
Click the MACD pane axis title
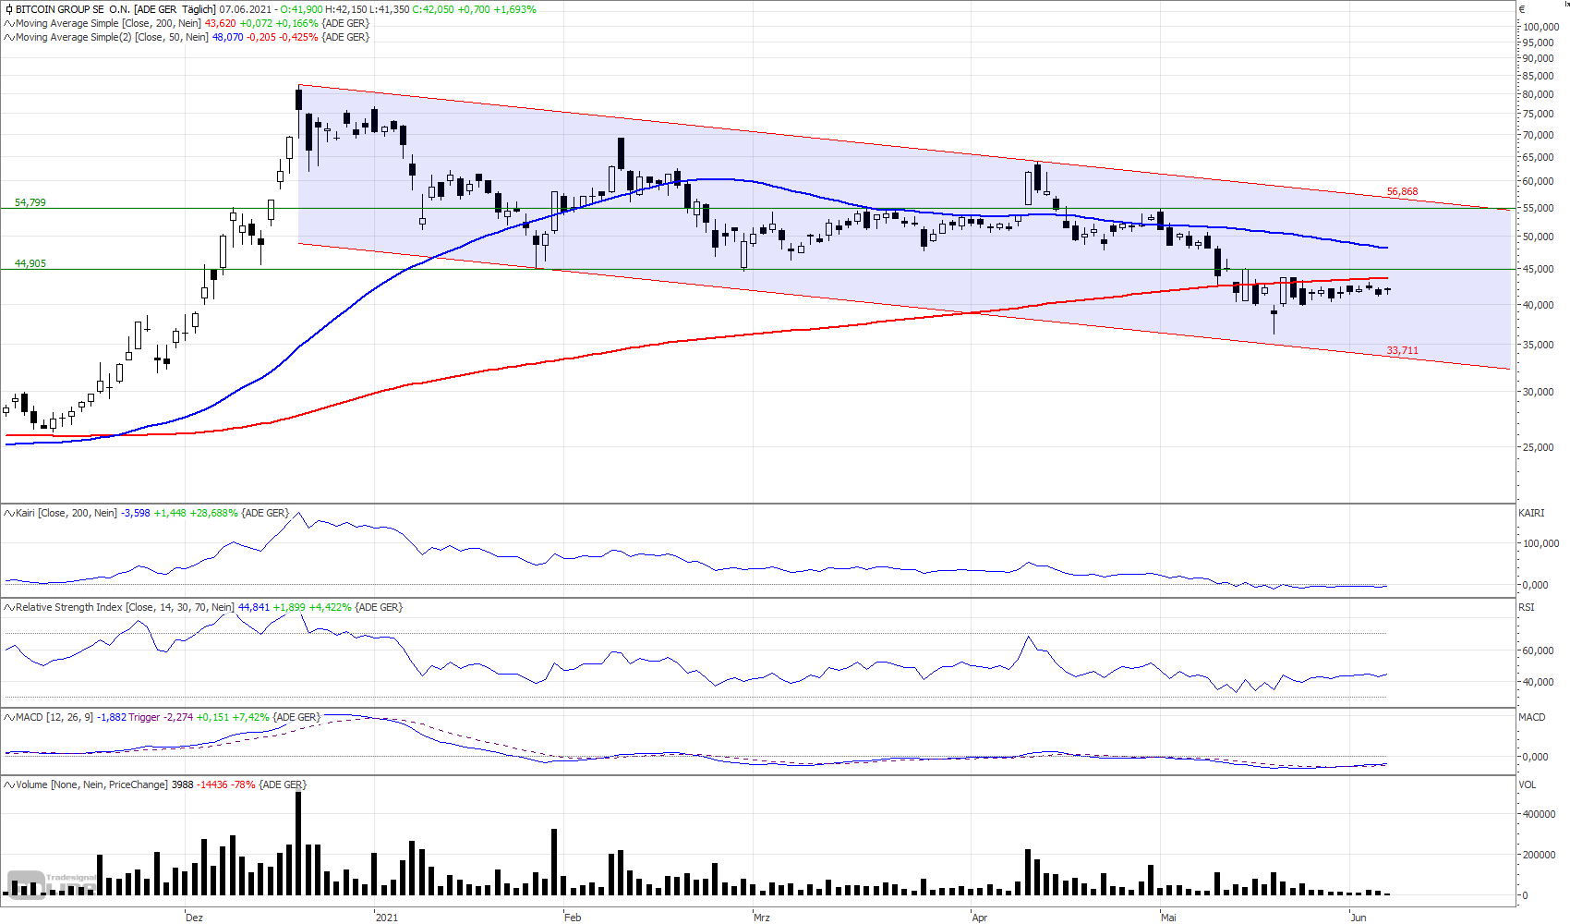(x=1532, y=717)
